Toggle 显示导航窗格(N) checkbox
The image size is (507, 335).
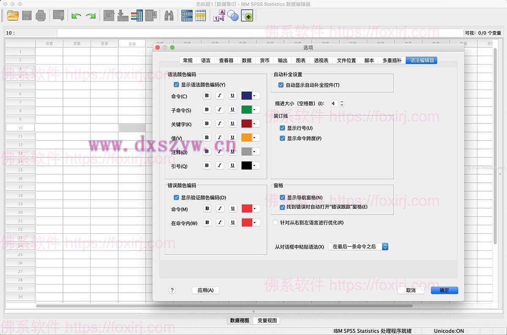point(283,197)
